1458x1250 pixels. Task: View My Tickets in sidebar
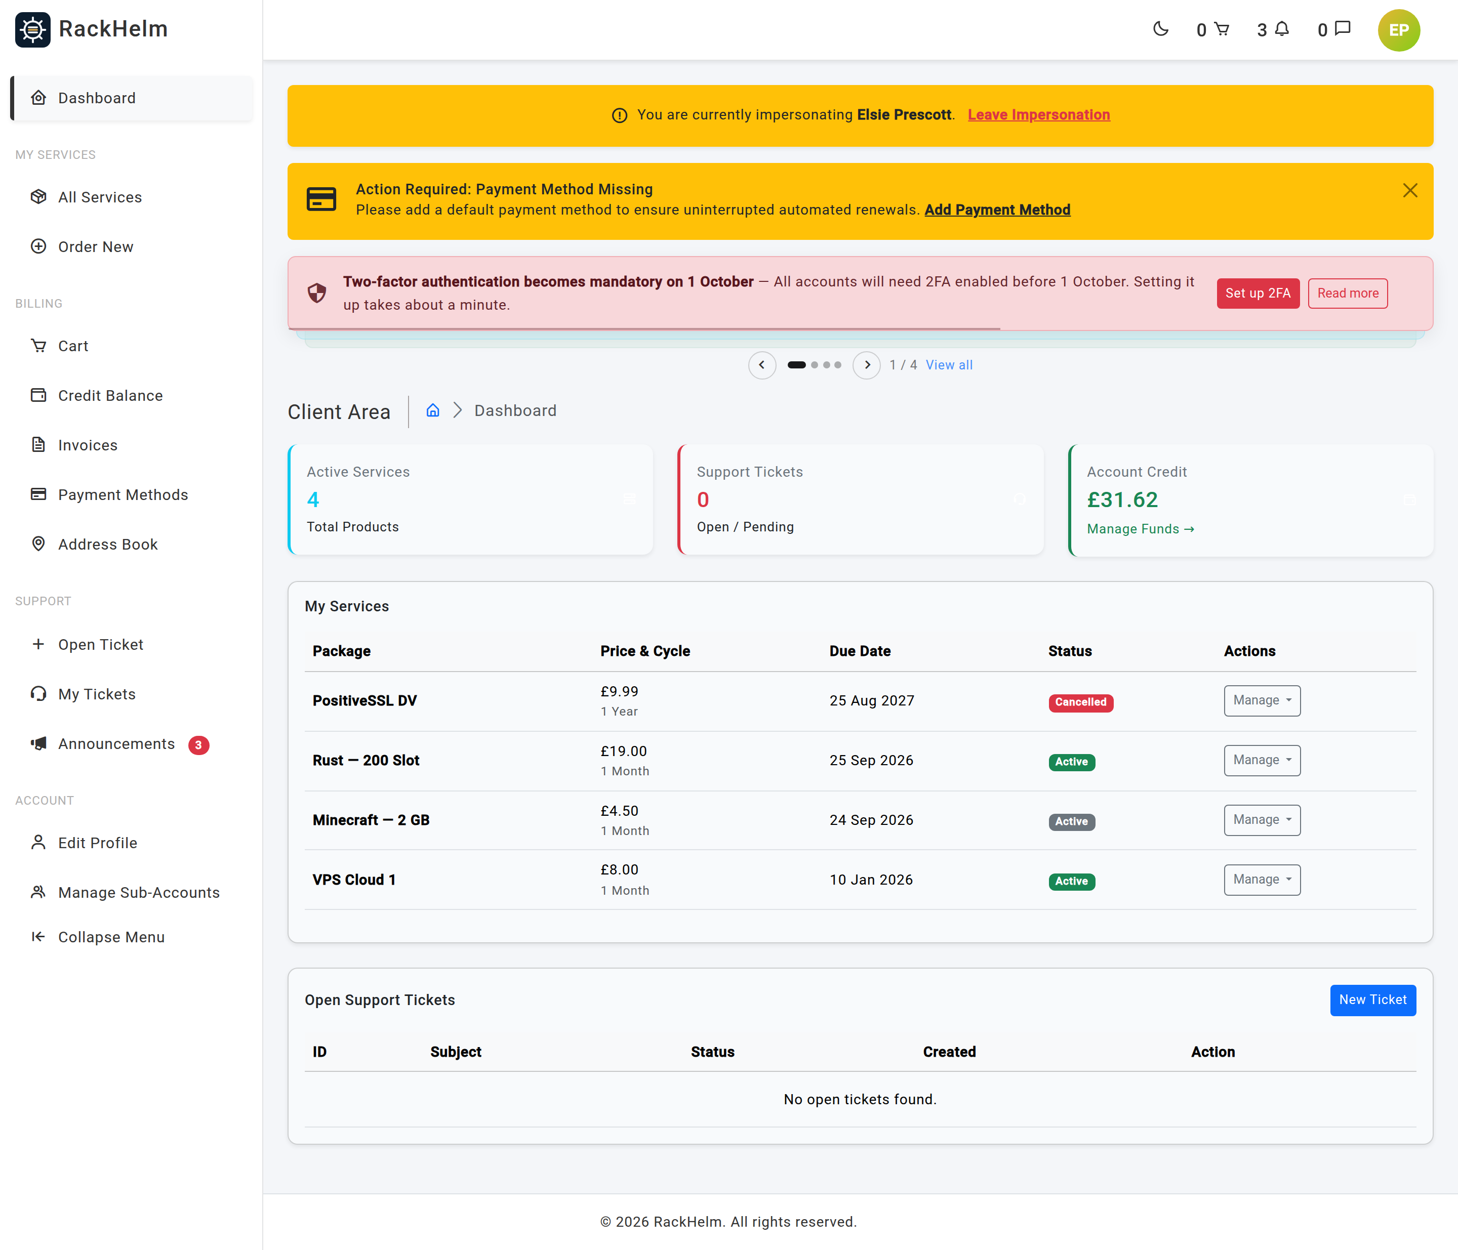tap(132, 694)
